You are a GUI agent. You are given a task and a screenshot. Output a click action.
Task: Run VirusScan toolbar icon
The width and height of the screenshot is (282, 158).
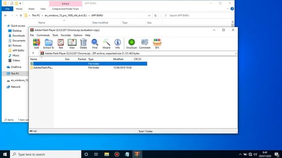(131, 44)
